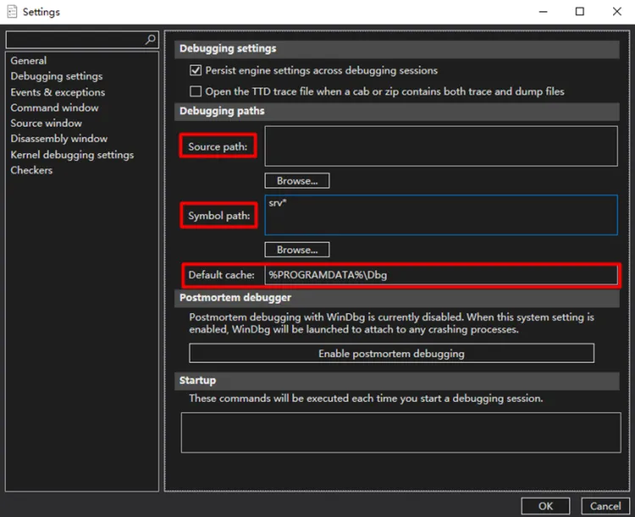Click the Startup commands text box

point(401,432)
